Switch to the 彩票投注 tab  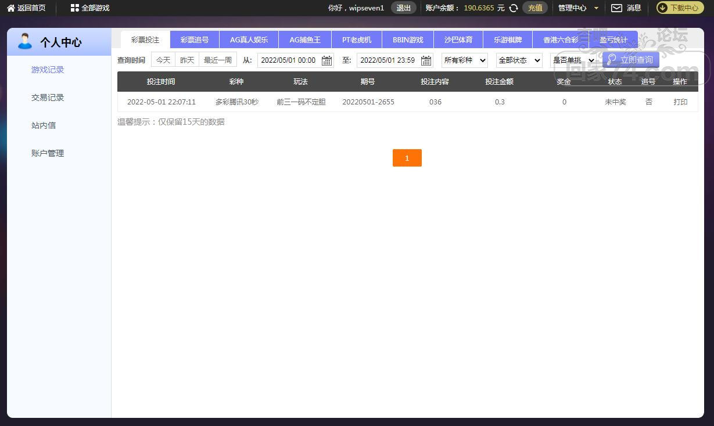(145, 39)
